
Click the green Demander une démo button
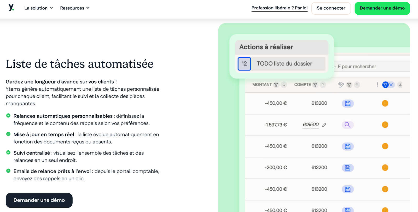(382, 8)
